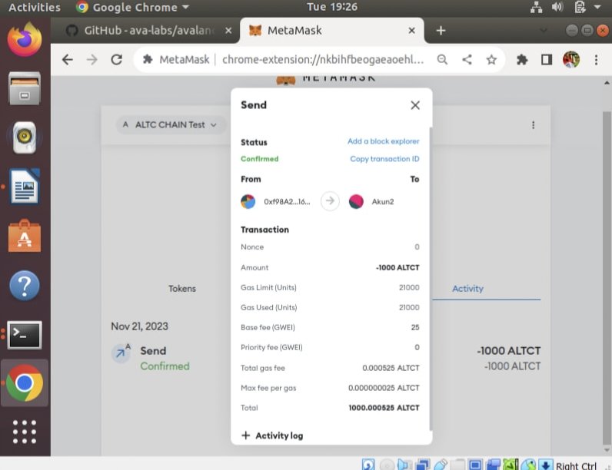Click the sender account avatar 0xf98A2

click(x=248, y=201)
